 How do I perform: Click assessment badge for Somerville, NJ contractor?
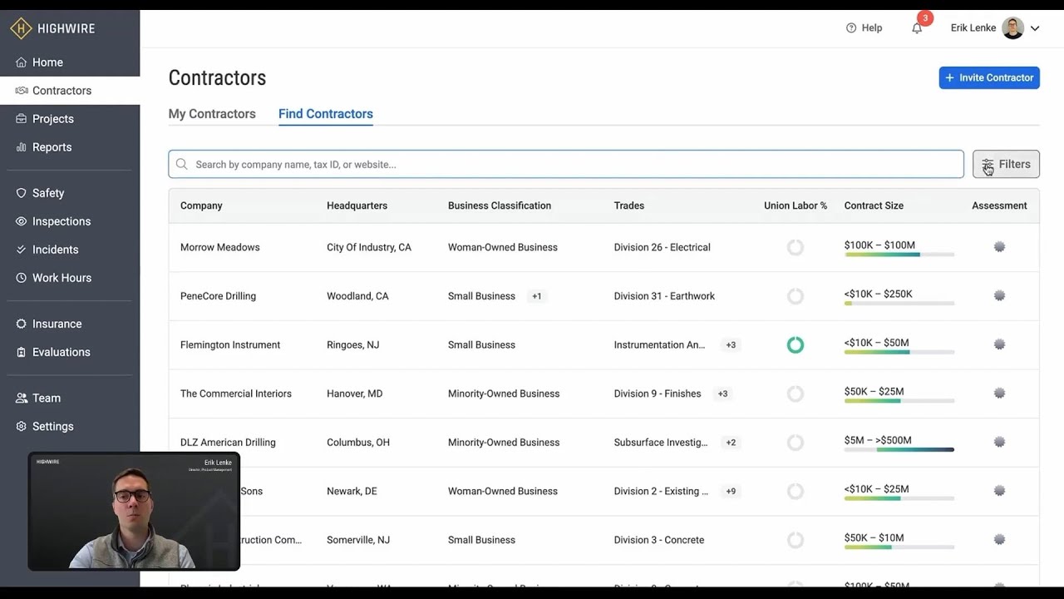coord(999,540)
